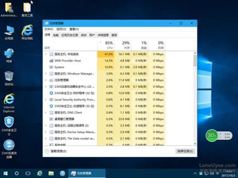238x178 pixels.
Task: Expand 服务主机: Tile Data model row
Action: click(46, 138)
